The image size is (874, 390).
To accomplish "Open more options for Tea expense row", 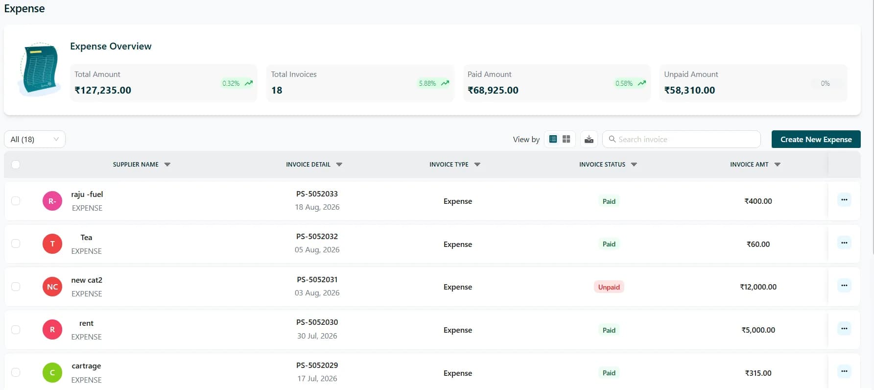I will click(x=844, y=243).
